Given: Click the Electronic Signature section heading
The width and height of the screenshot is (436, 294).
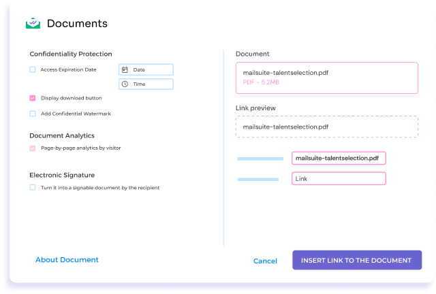Looking at the screenshot, I should pos(62,175).
